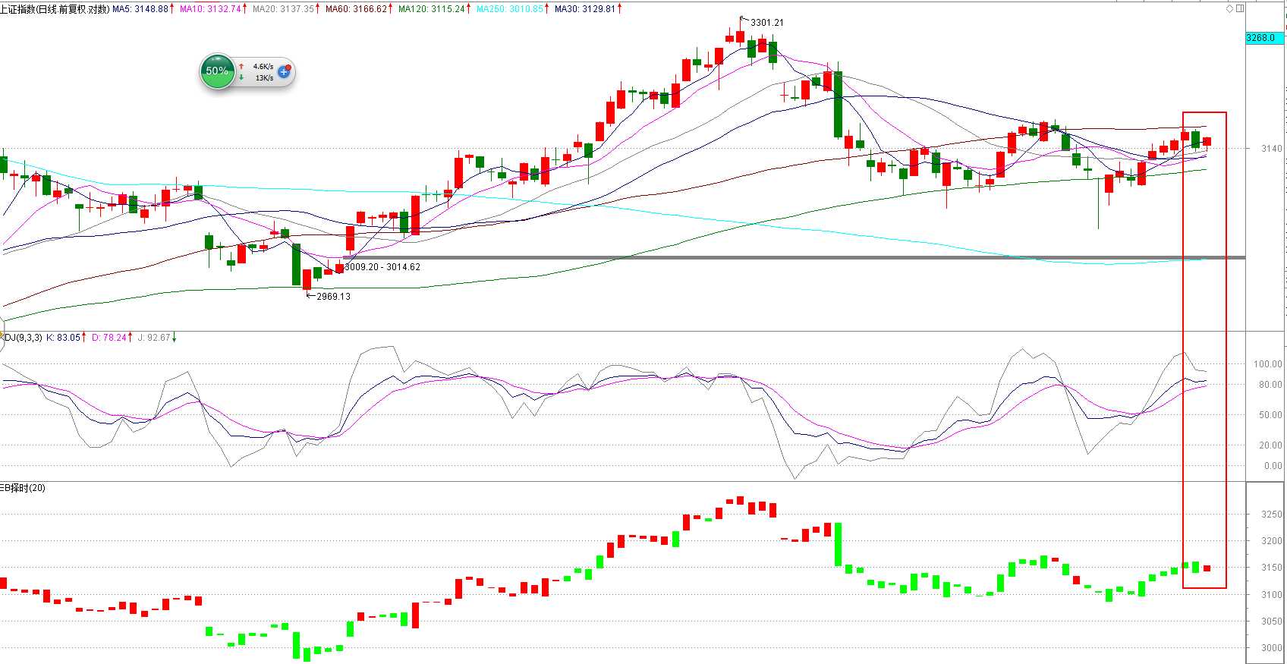Viewport: 1287px width, 664px height.
Task: Click the diamond icon above the price axis
Action: 1230,8
